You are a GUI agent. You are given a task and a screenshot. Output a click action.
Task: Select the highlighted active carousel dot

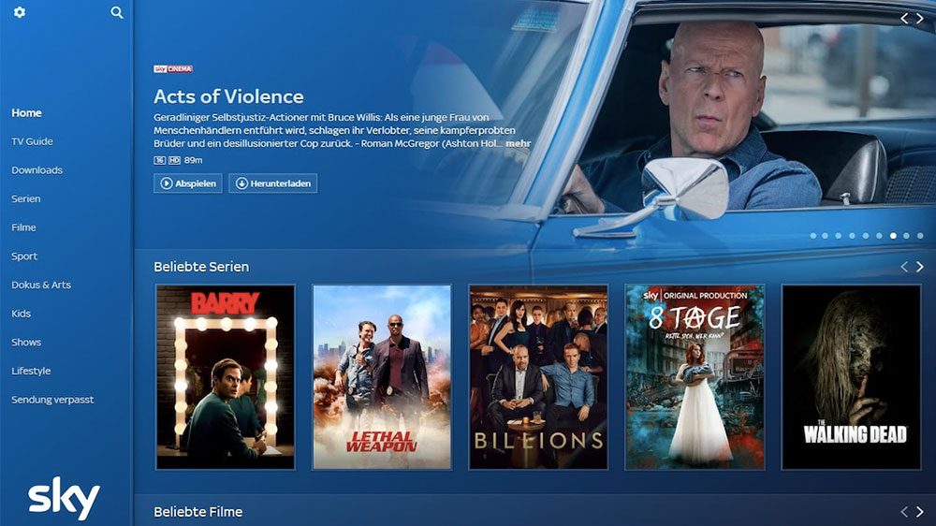click(x=893, y=236)
